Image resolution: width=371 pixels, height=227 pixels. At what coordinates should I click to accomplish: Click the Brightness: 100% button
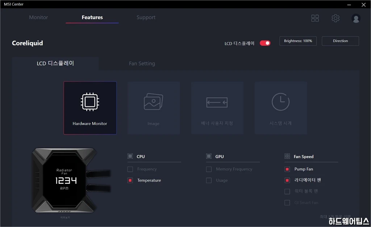pyautogui.click(x=298, y=41)
